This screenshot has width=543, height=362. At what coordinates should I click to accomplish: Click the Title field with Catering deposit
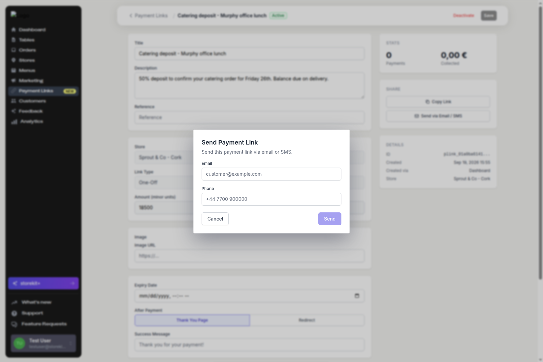(x=249, y=54)
